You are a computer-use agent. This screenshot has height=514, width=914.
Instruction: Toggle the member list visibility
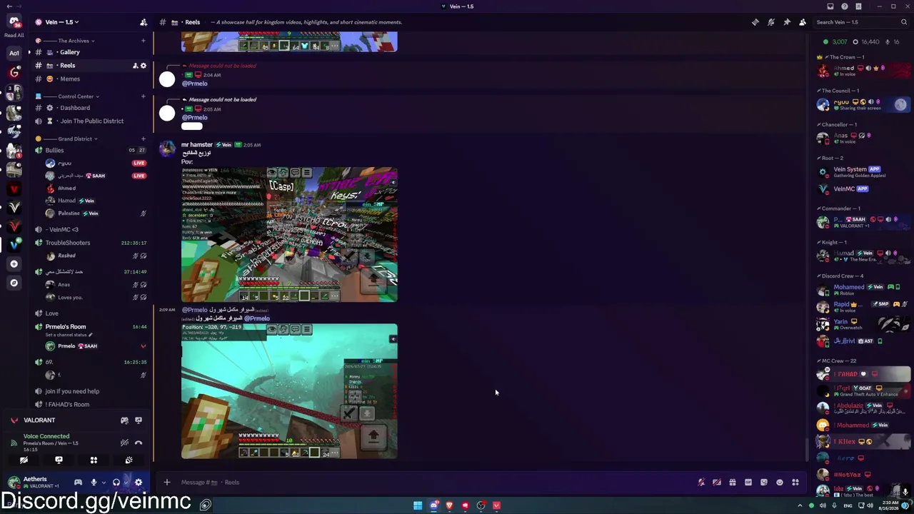pos(803,22)
